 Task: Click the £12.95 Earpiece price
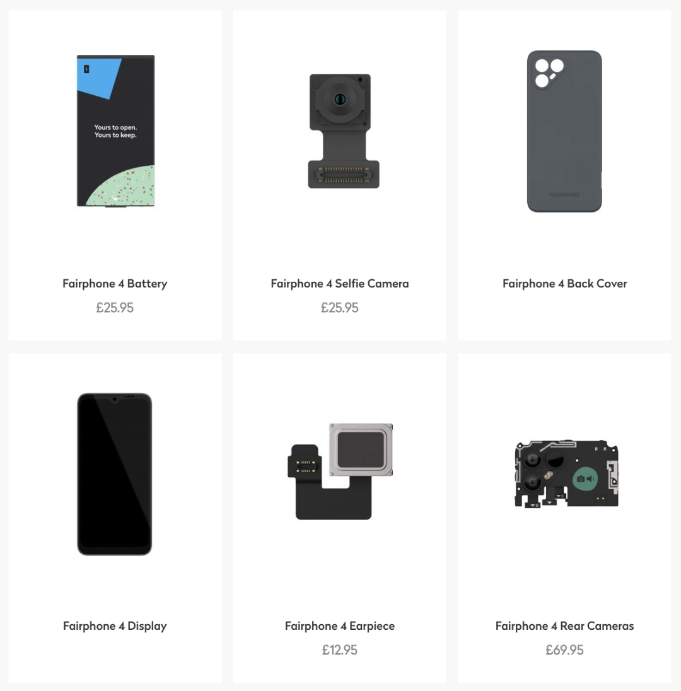pyautogui.click(x=340, y=650)
